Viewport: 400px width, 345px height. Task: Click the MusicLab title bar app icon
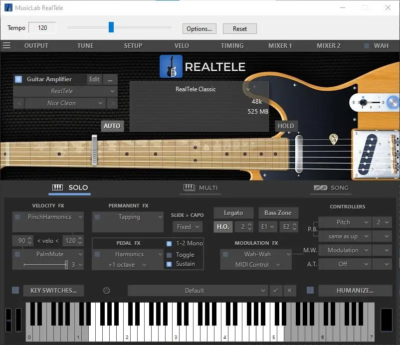[8, 7]
